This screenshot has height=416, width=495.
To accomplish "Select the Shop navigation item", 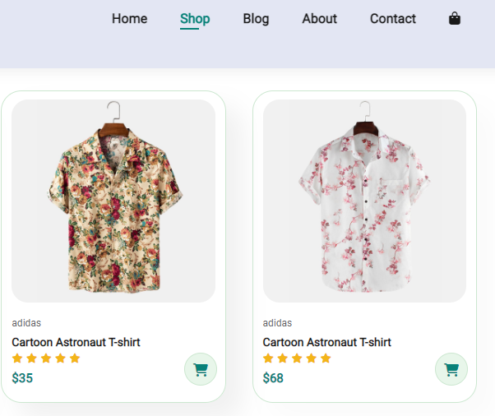I will [195, 19].
